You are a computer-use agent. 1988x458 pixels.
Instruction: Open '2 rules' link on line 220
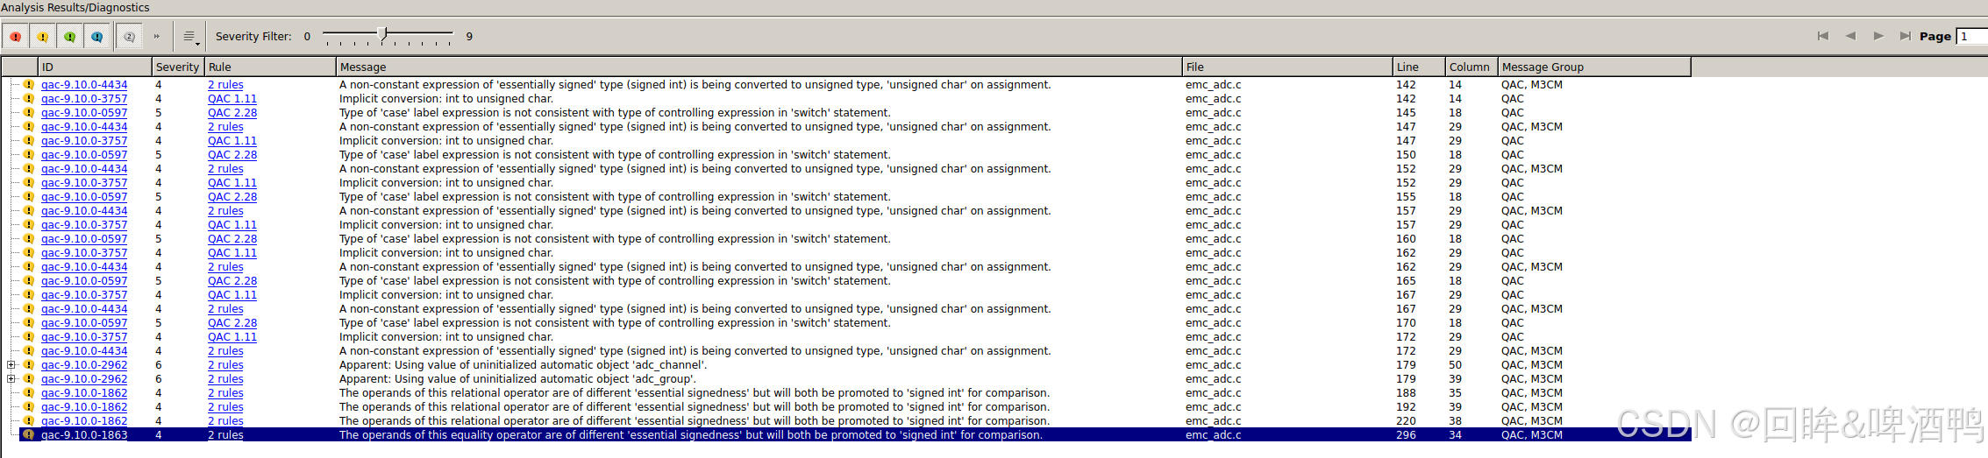tap(225, 421)
